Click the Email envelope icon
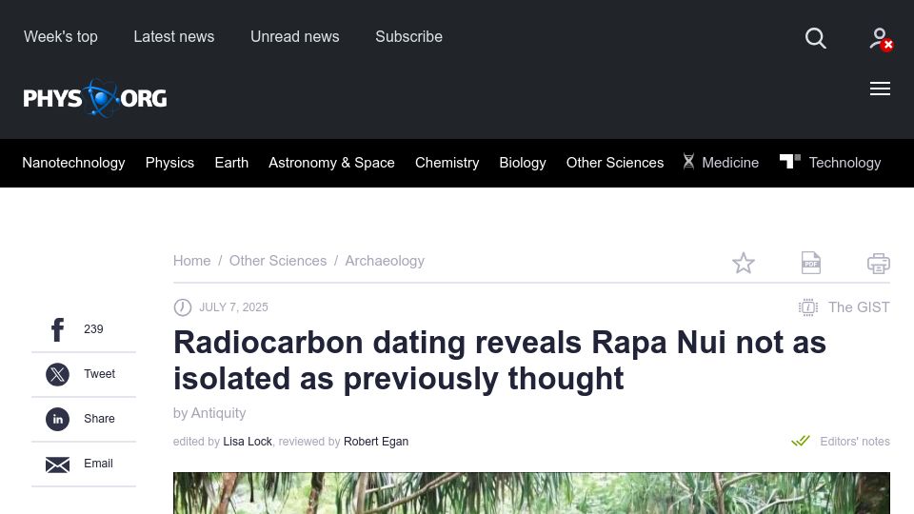914x514 pixels. tap(57, 465)
